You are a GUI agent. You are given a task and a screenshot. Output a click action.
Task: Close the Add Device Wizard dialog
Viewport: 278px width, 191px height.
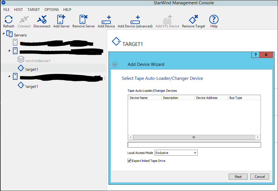point(266,55)
